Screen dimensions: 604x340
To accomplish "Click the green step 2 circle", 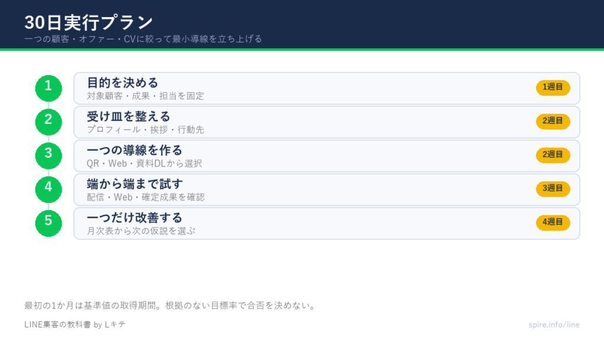I will (48, 122).
